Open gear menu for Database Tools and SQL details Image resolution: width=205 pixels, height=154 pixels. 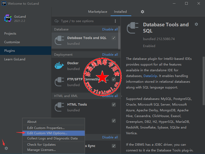[x=196, y=24]
